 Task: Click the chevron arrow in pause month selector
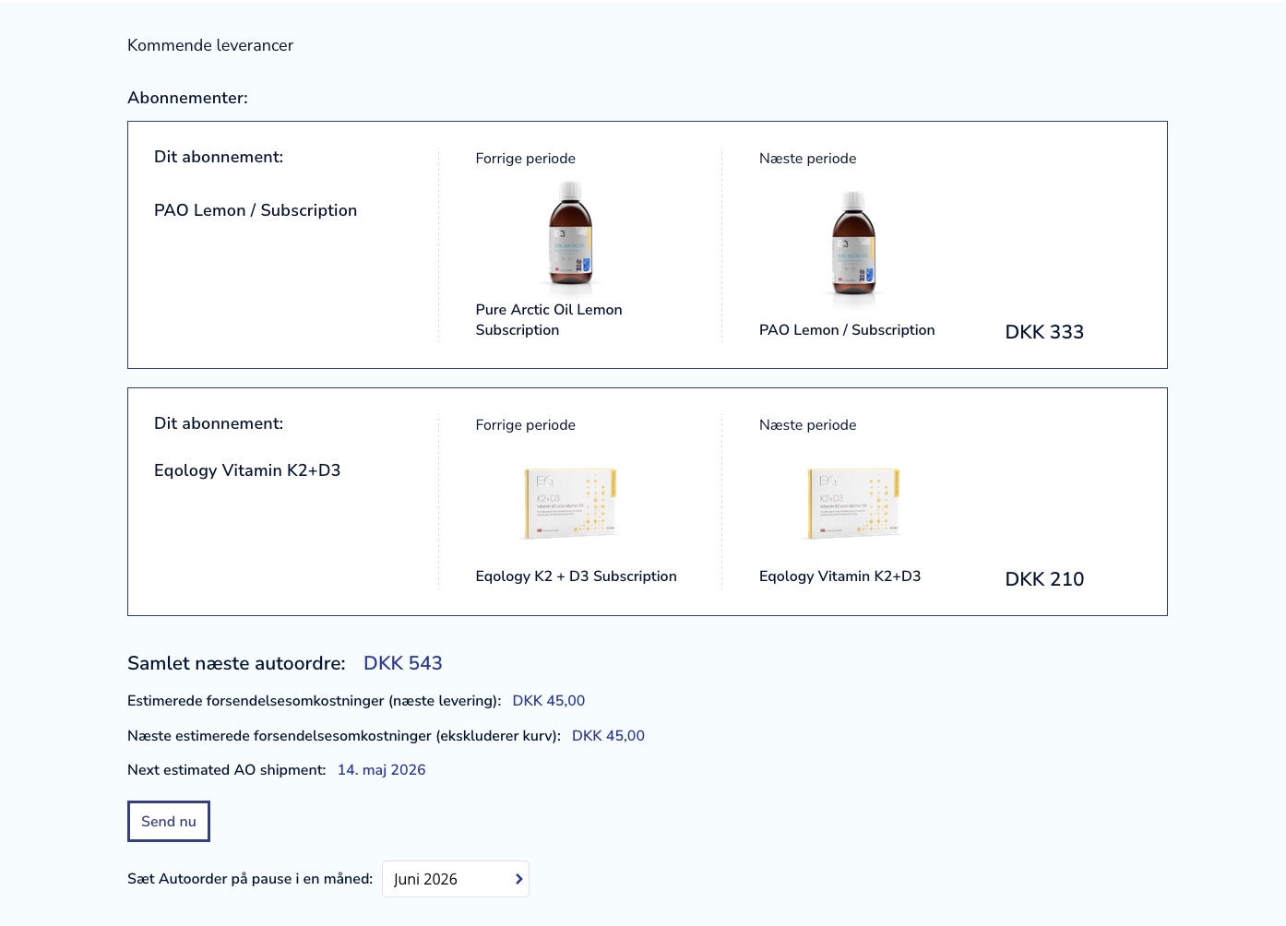[518, 879]
